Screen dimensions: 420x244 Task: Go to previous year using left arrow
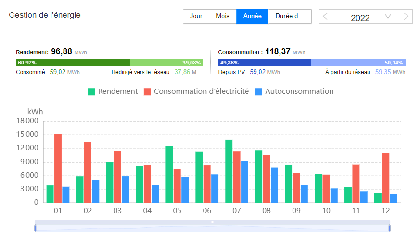click(x=325, y=17)
